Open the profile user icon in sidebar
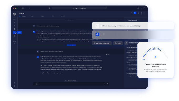The image size is (179, 101). (14, 44)
